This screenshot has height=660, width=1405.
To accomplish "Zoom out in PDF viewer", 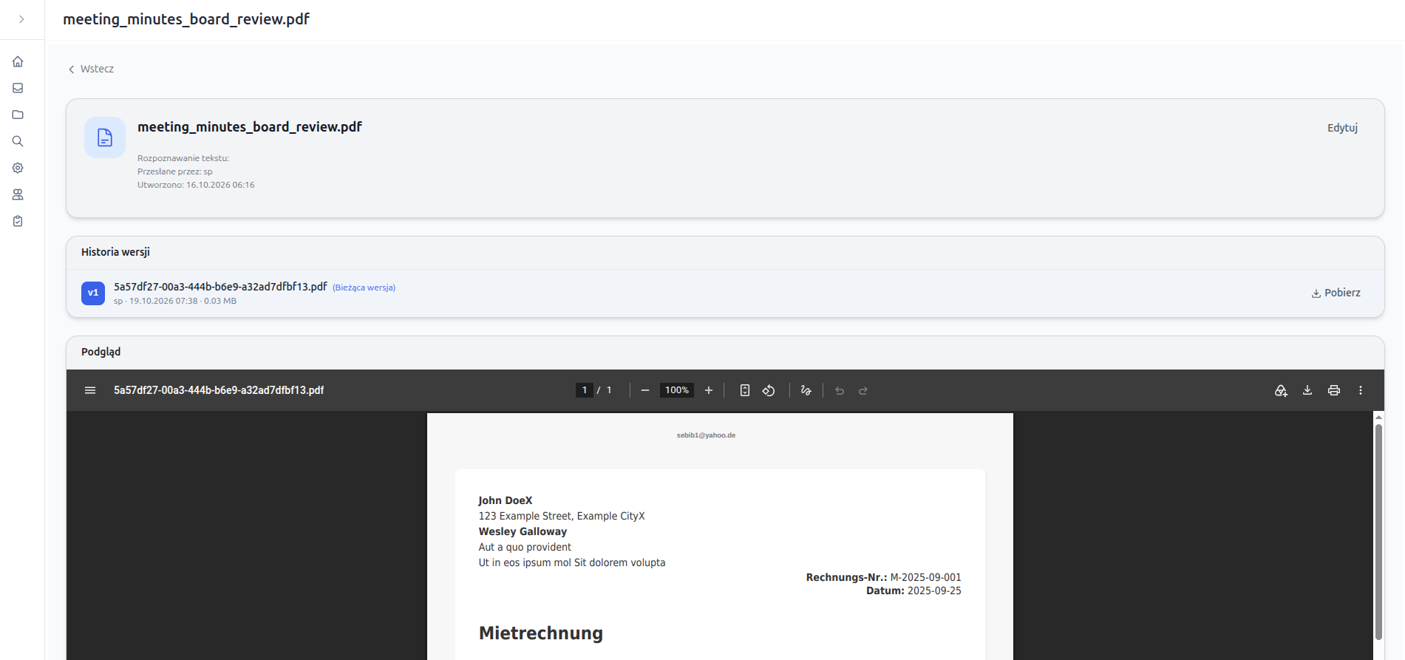I will tap(645, 390).
